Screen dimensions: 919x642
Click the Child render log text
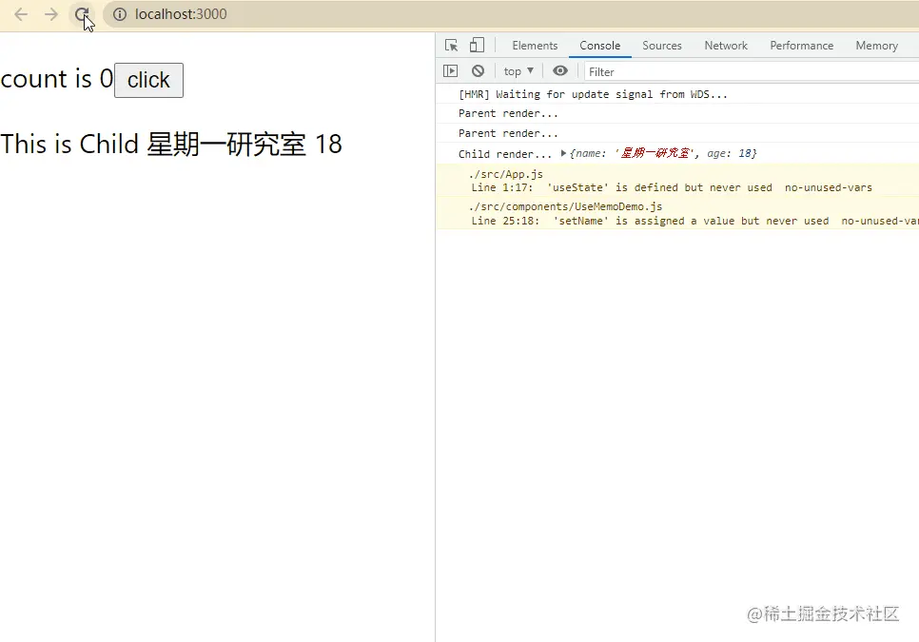pos(504,154)
